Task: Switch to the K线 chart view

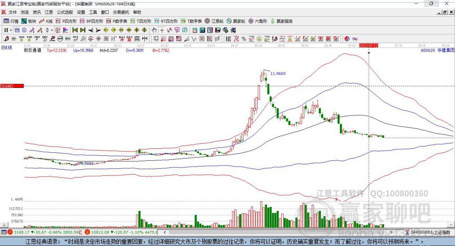Action: [46, 21]
